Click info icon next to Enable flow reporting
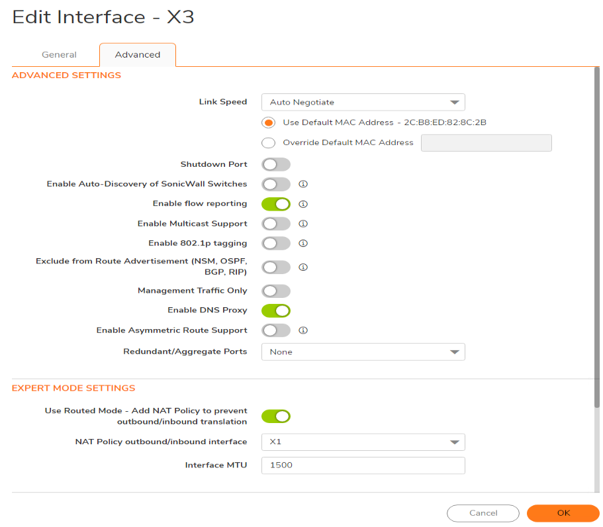603x527 pixels. click(x=303, y=204)
